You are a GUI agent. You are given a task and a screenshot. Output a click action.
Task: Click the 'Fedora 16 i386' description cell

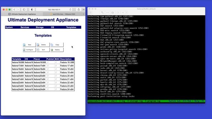point(67,62)
